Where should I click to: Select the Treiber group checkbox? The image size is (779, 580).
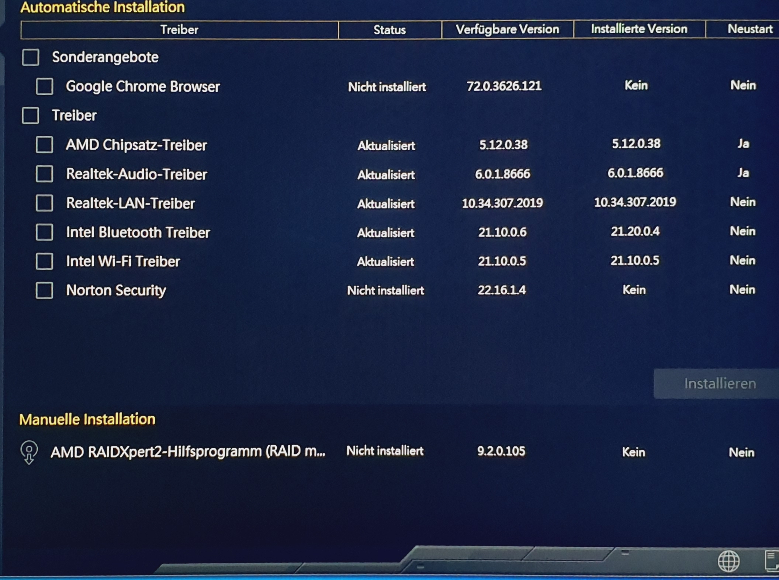click(31, 115)
